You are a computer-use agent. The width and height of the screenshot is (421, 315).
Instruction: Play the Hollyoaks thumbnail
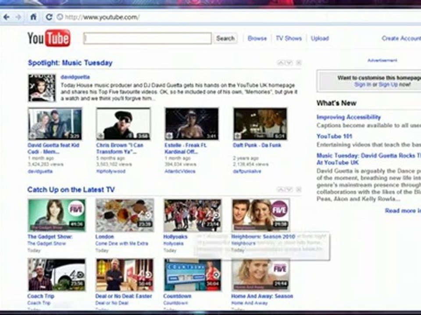coord(193,215)
